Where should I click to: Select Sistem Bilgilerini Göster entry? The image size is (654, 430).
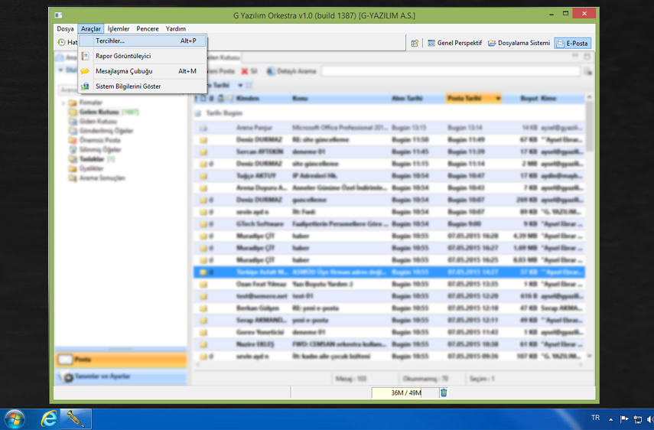point(142,86)
